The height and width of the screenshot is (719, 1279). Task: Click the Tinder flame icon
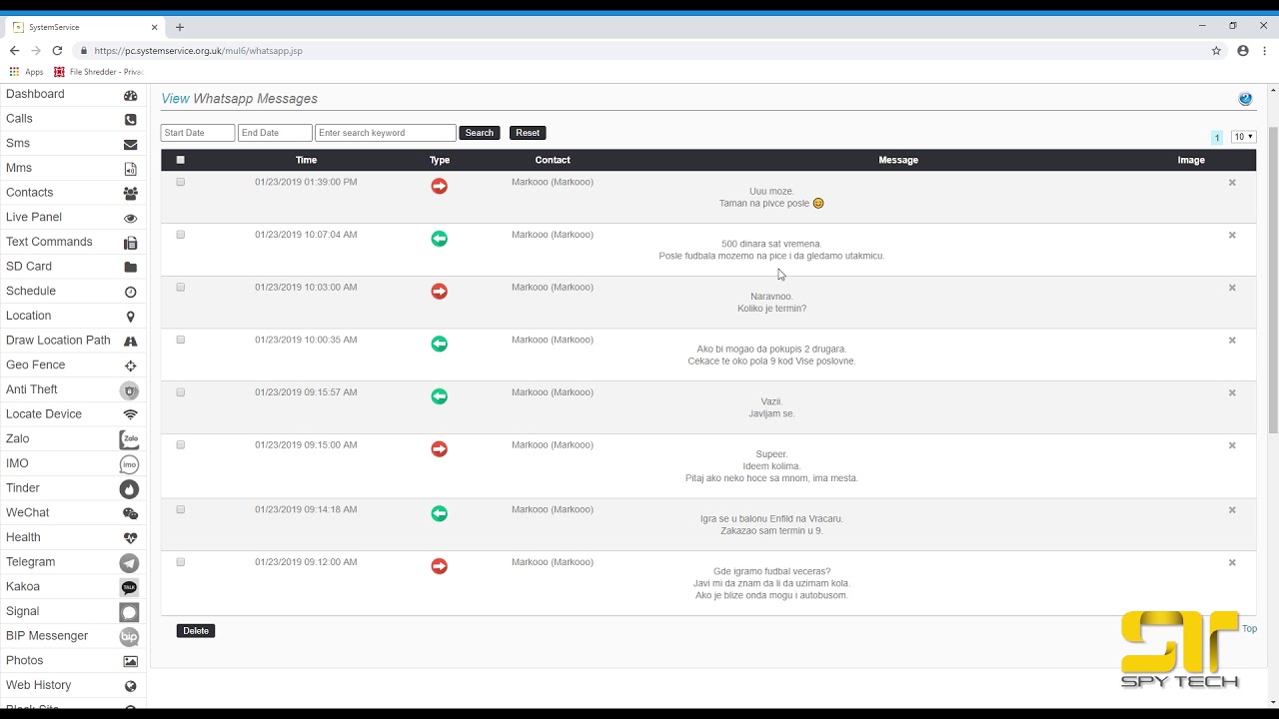coord(129,489)
